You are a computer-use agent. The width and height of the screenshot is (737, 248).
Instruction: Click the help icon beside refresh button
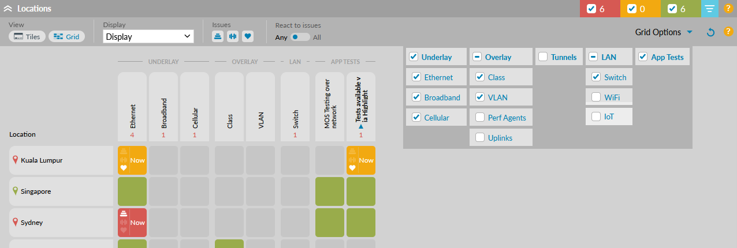pos(728,32)
